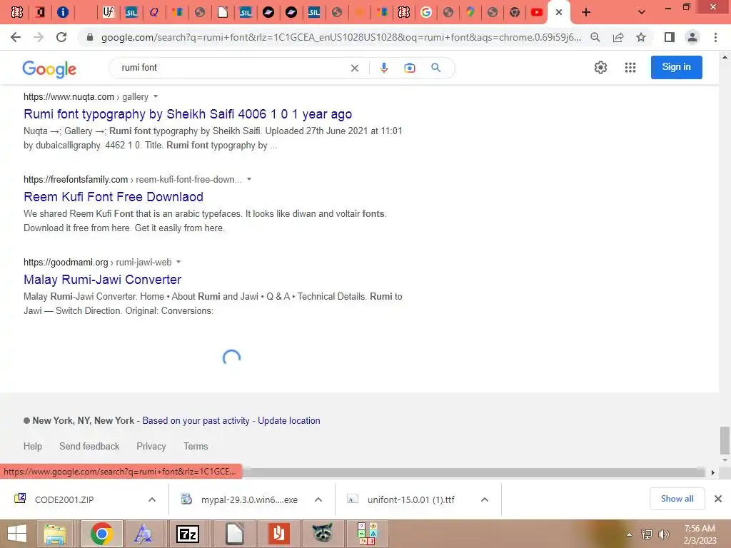Click the horizontal scrollbar track
The width and height of the screenshot is (731, 548).
(x=473, y=472)
